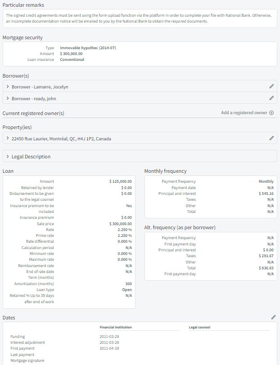Select the 22450 Rue Laurier address text
Image resolution: width=280 pixels, height=365 pixels.
point(61,139)
